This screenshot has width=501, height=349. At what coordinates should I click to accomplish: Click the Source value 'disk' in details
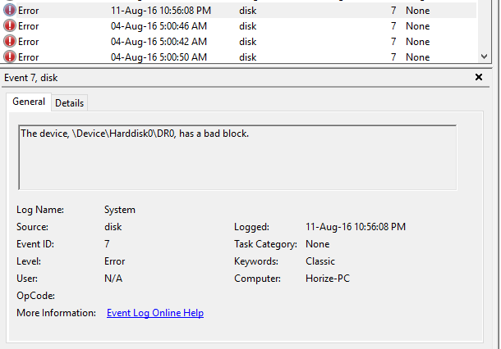[113, 227]
